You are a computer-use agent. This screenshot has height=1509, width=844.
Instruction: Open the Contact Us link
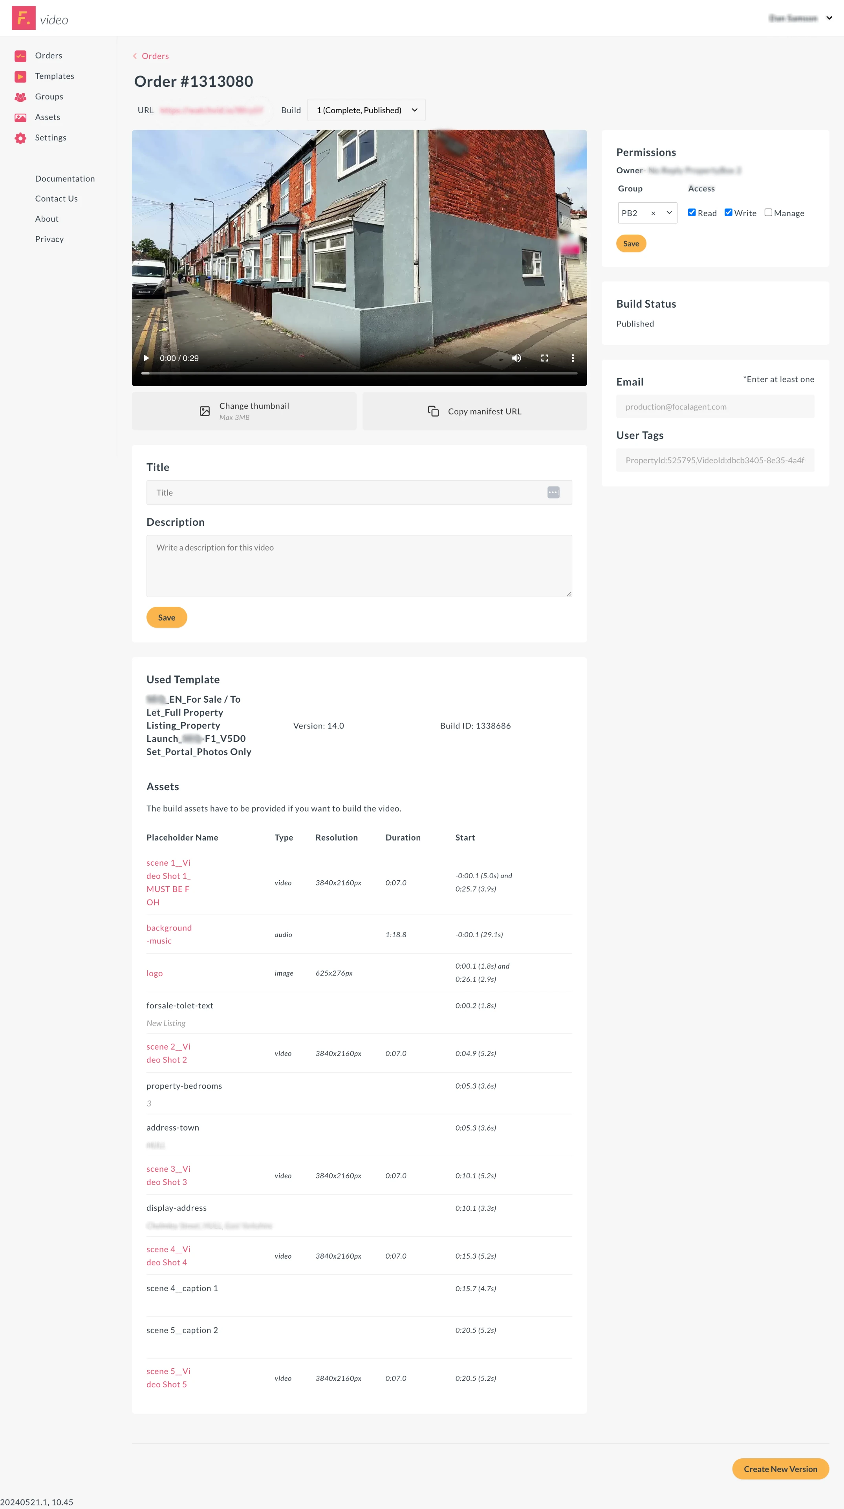pos(56,198)
